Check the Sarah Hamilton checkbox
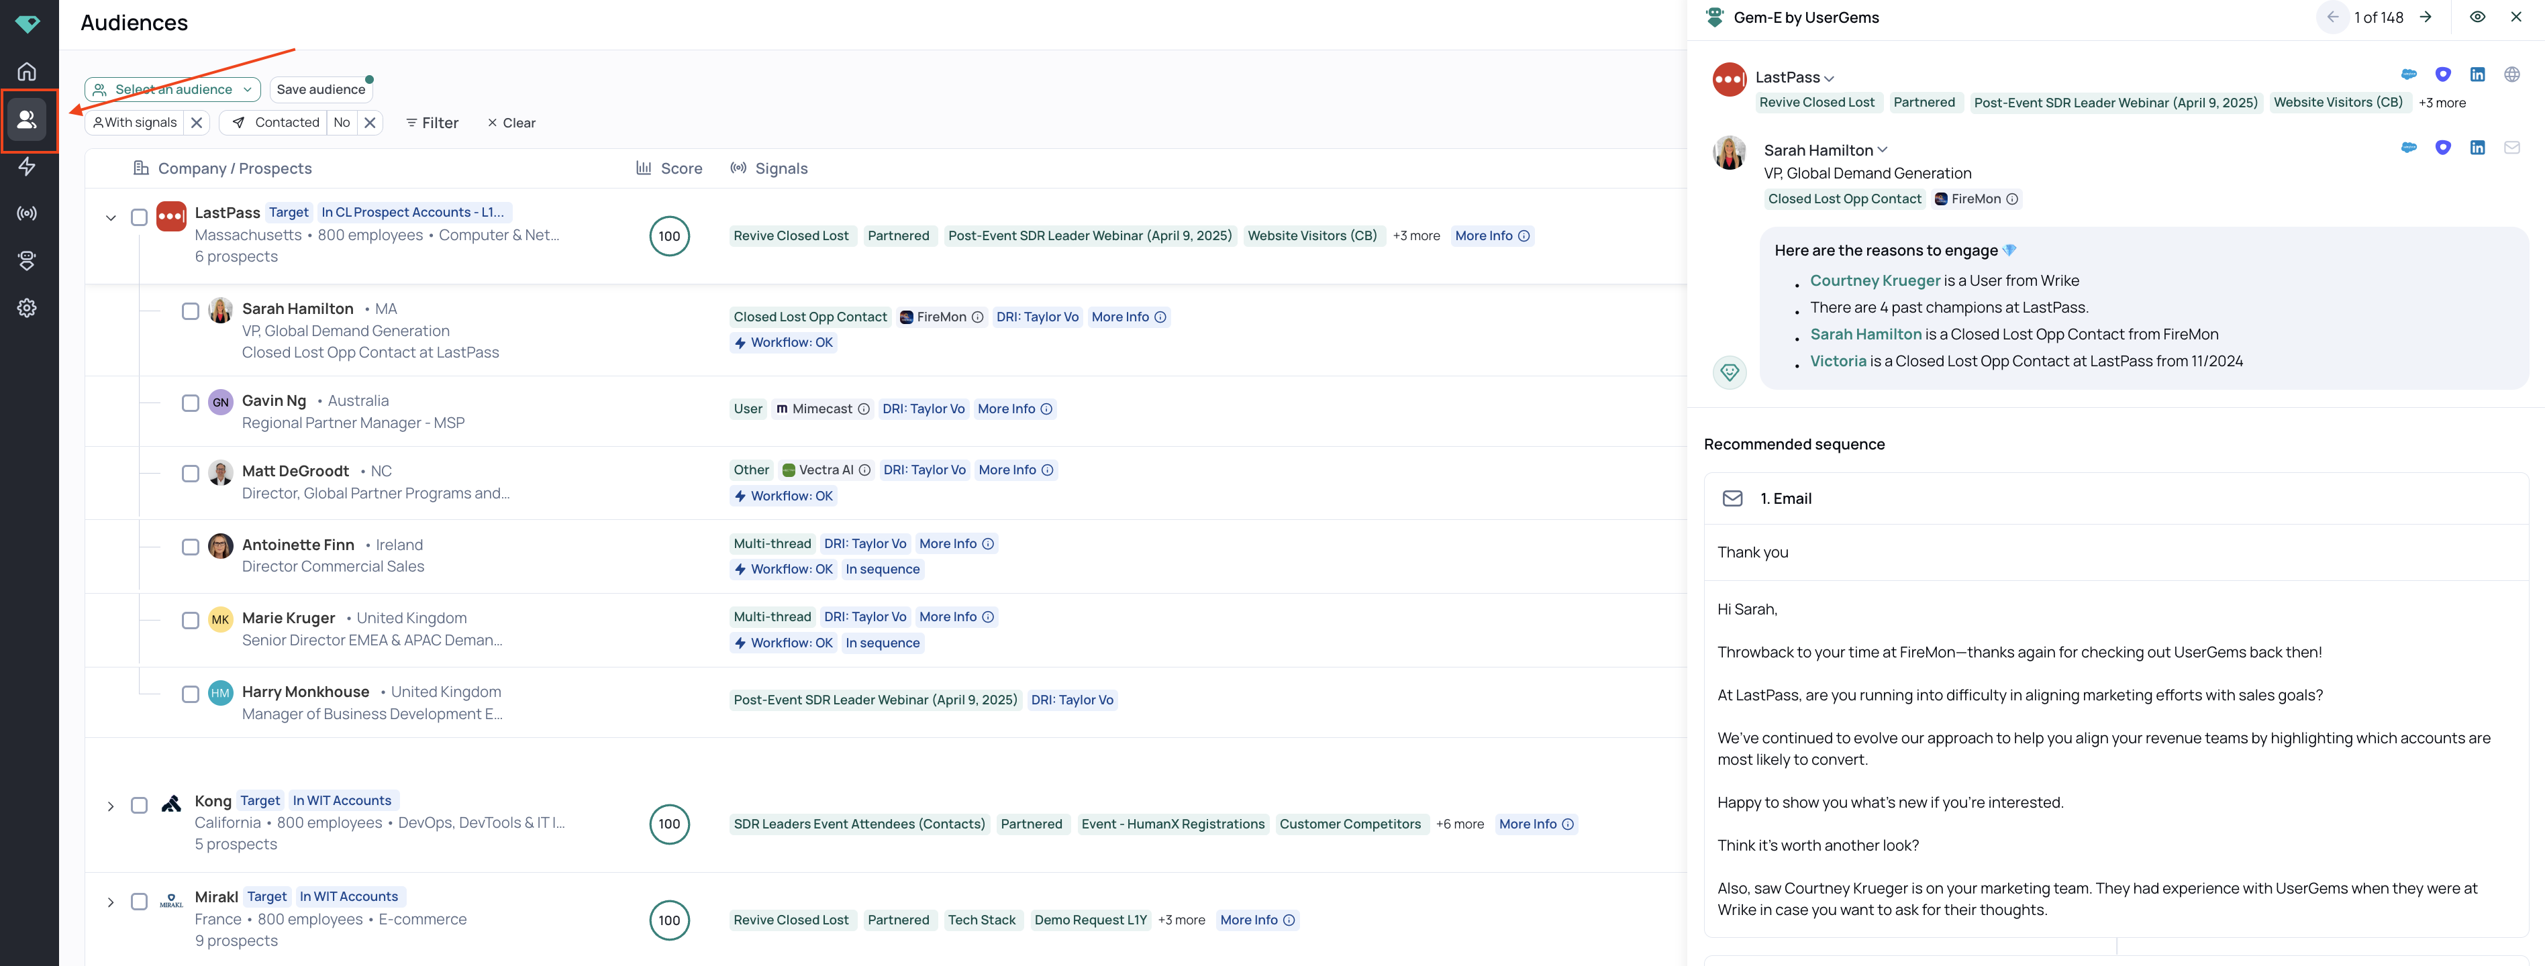2545x966 pixels. [x=191, y=311]
